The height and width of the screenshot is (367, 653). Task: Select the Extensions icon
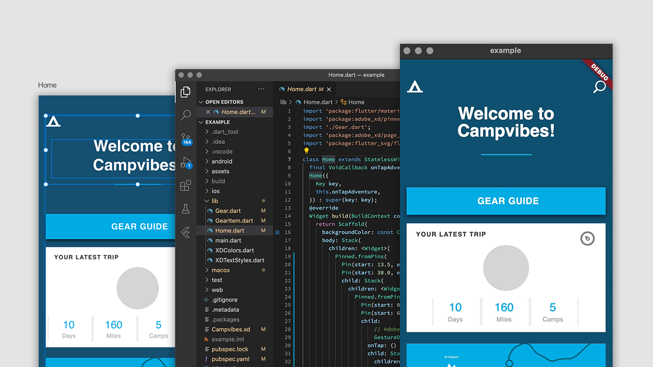(x=185, y=186)
